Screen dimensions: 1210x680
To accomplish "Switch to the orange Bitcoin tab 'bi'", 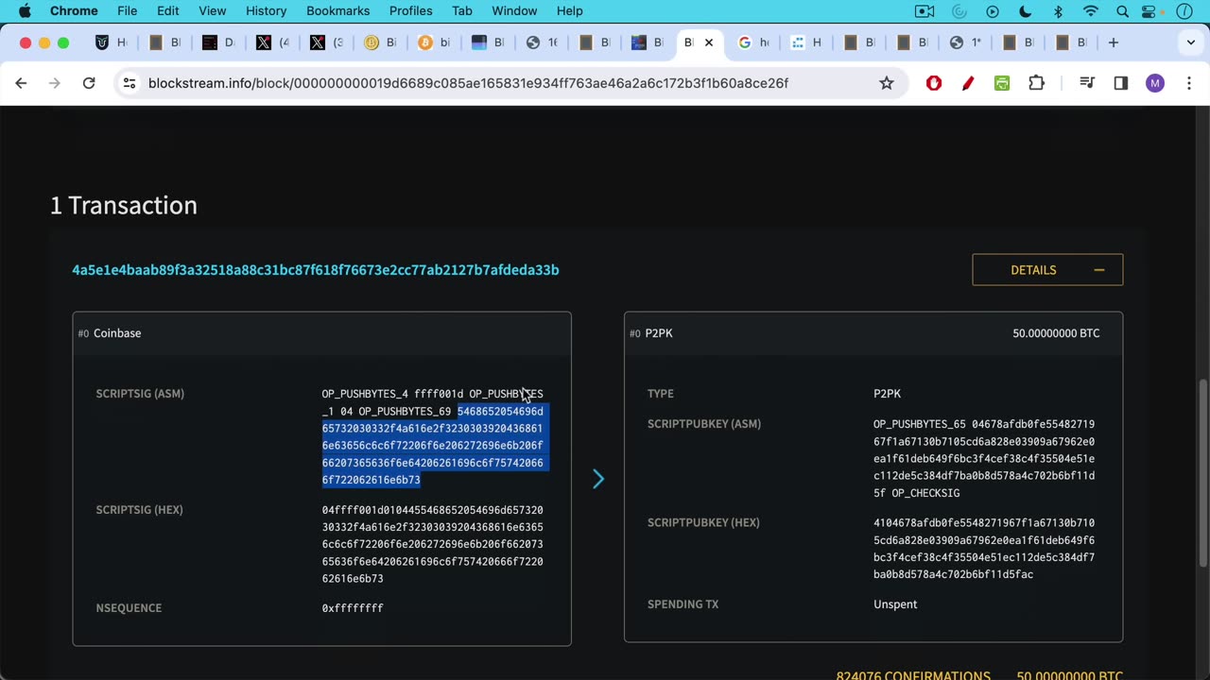I will pos(435,42).
